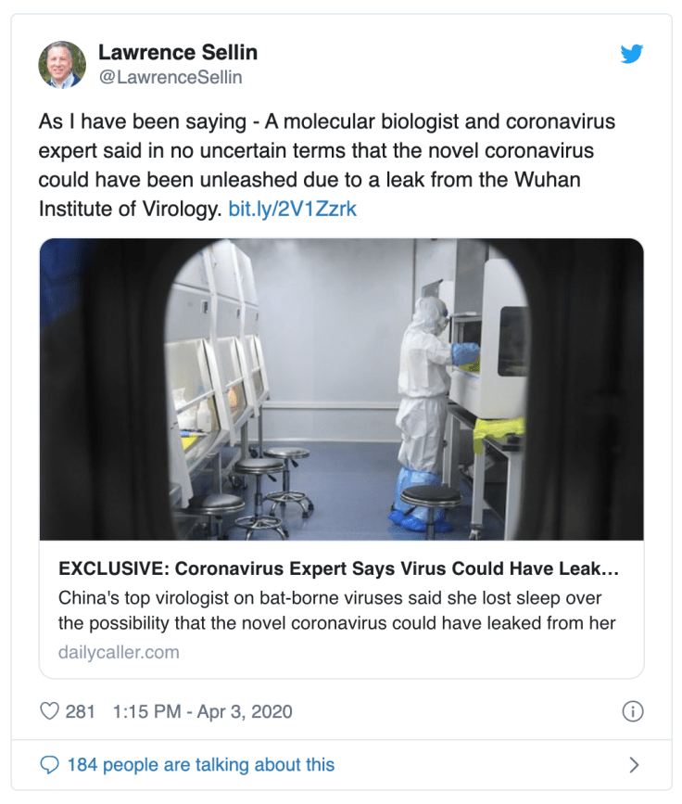Click the Twitter bird logo
The image size is (682, 804).
[x=632, y=56]
